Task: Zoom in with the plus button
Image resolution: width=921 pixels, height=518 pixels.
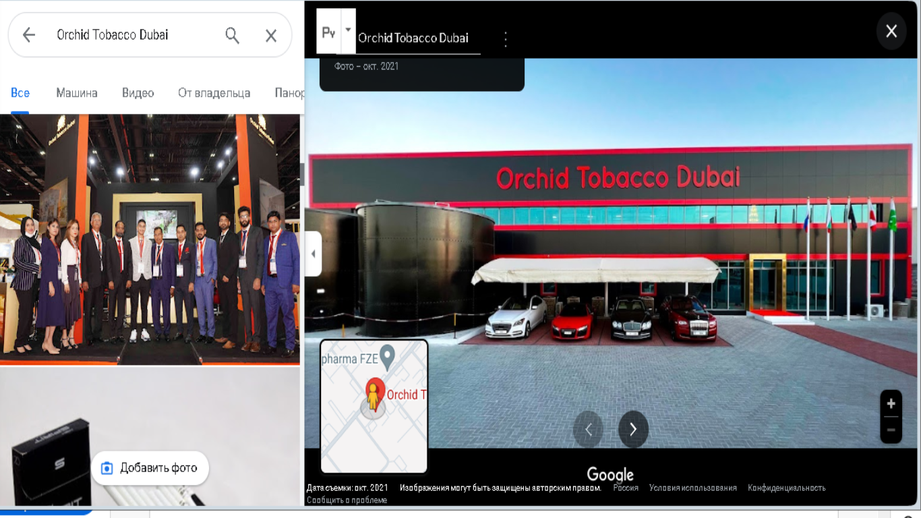Action: 891,403
